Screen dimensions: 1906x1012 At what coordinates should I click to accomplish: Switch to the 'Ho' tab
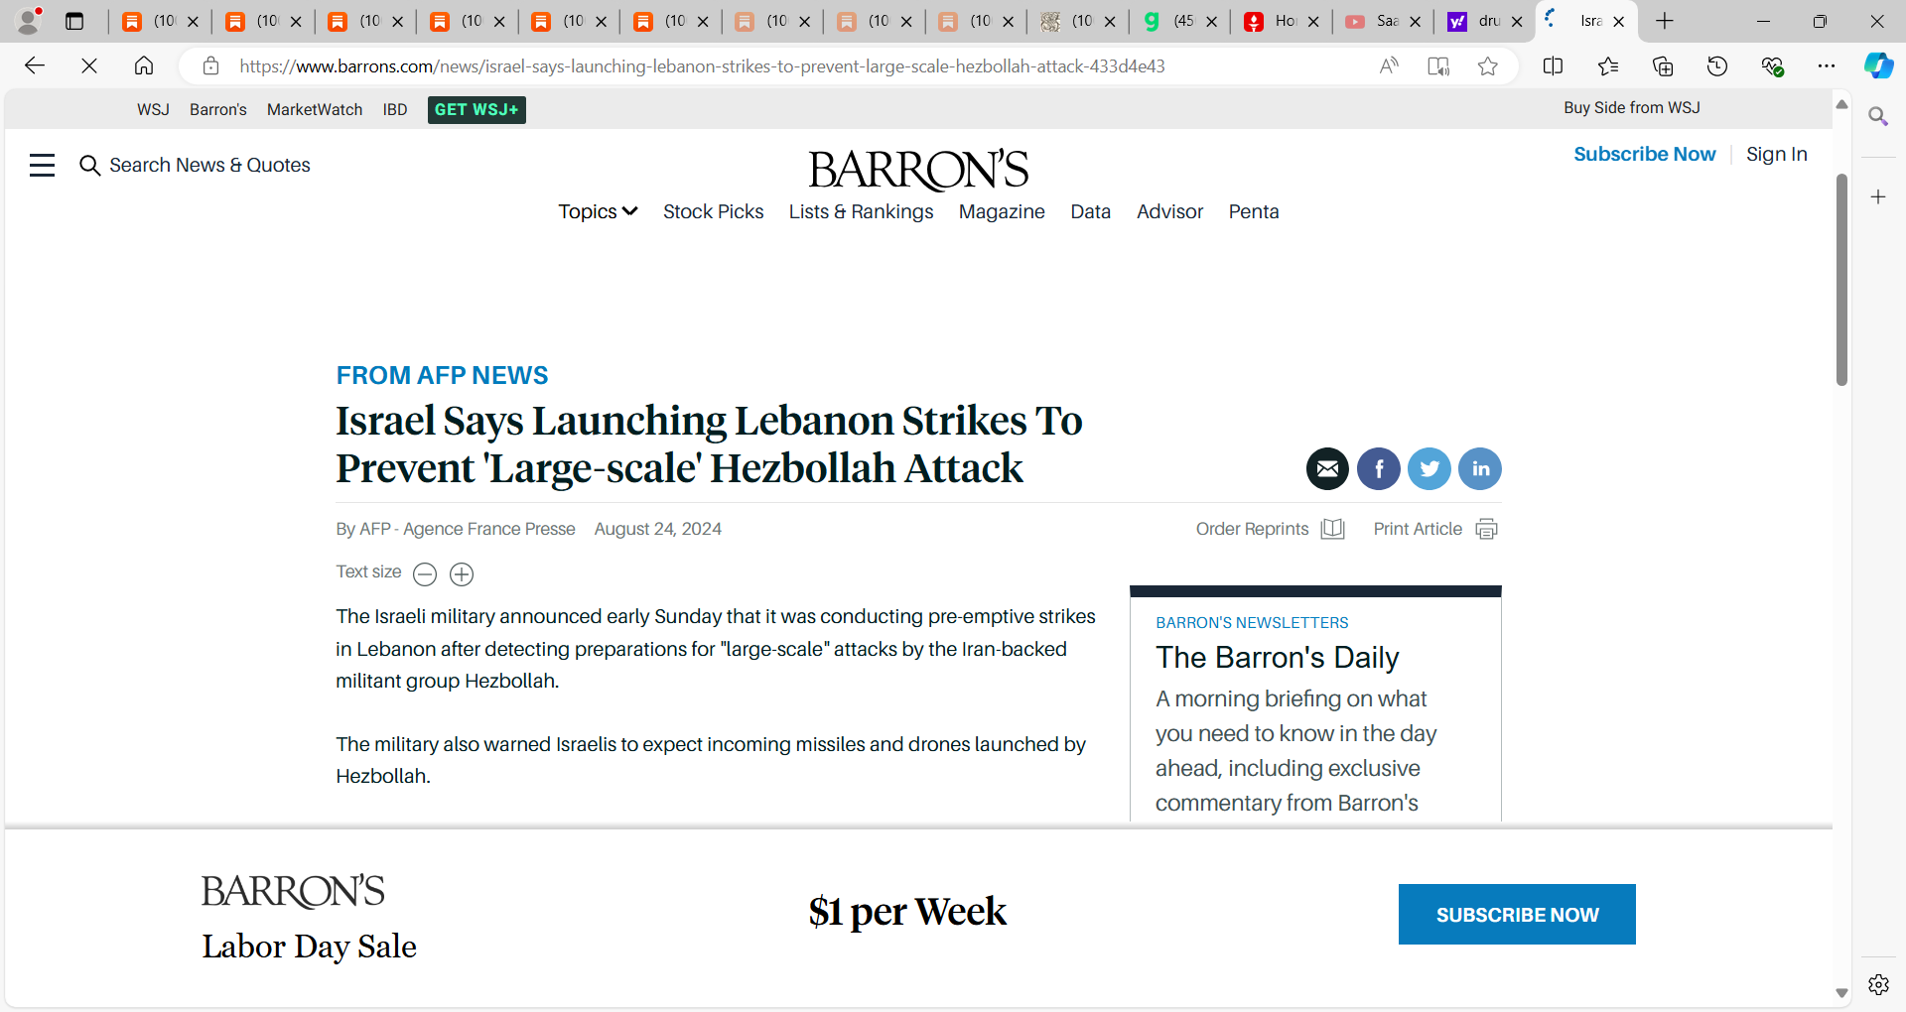coord(1281,21)
